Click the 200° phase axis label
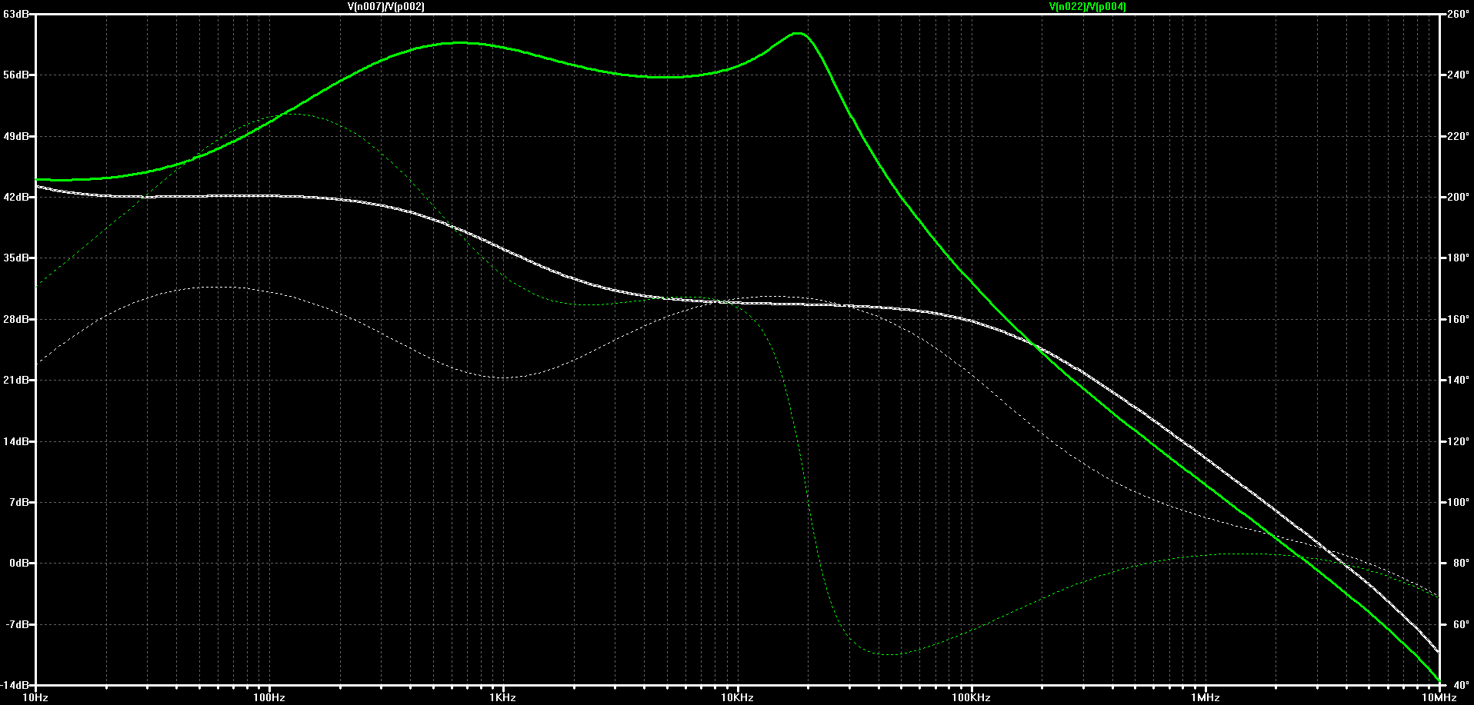Viewport: 1474px width, 705px height. tap(1458, 197)
